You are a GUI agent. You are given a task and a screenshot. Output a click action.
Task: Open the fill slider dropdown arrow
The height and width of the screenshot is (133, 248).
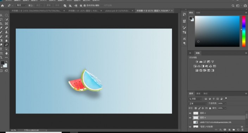[225, 108]
